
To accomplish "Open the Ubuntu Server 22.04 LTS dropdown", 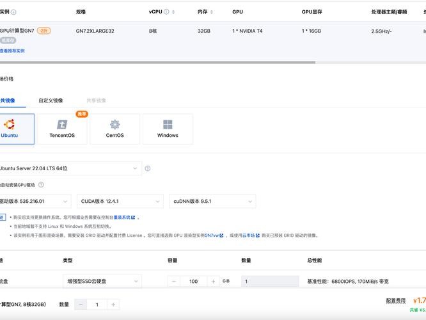I will 70,168.
